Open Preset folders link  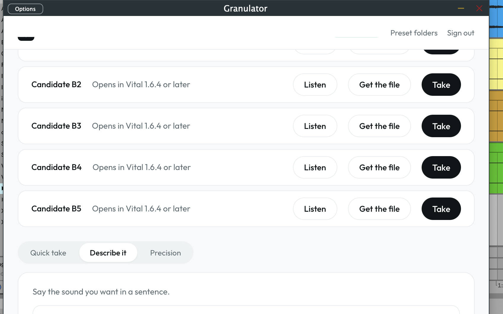[414, 33]
